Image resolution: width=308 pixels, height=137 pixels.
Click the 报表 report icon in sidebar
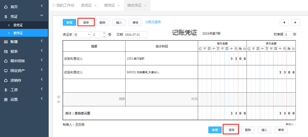[6, 52]
